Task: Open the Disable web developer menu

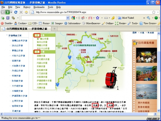Action: click(7, 23)
